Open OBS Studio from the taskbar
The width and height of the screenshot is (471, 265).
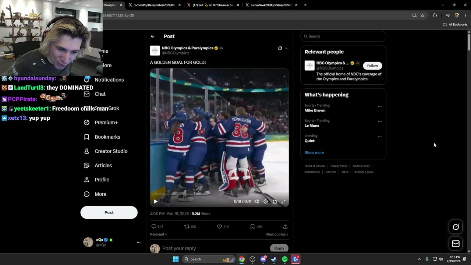pos(252,259)
